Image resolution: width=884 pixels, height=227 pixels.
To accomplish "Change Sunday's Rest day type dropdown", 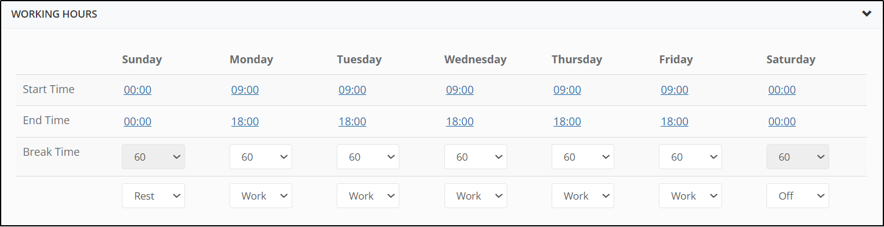I will pyautogui.click(x=153, y=196).
